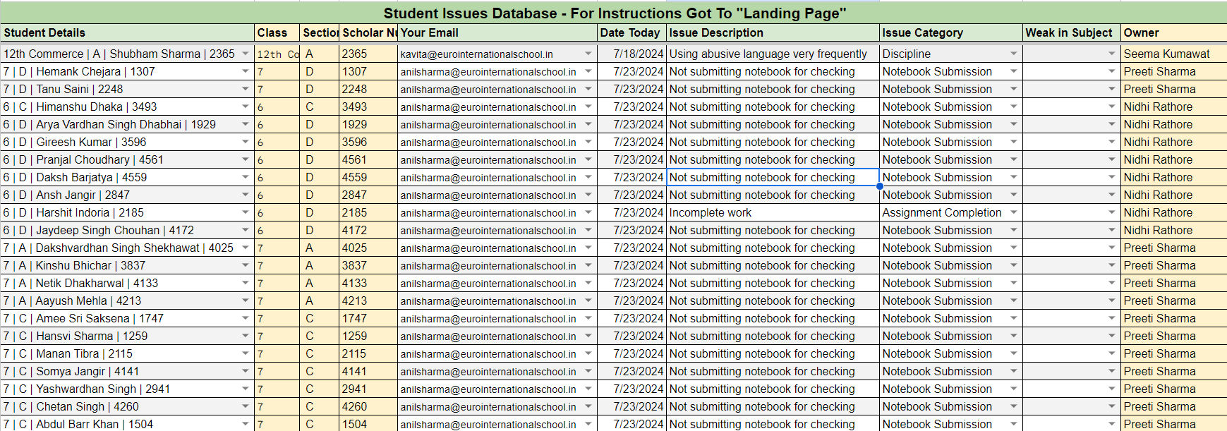Click the Student Details column header
Image resolution: width=1227 pixels, height=431 pixels.
(127, 32)
